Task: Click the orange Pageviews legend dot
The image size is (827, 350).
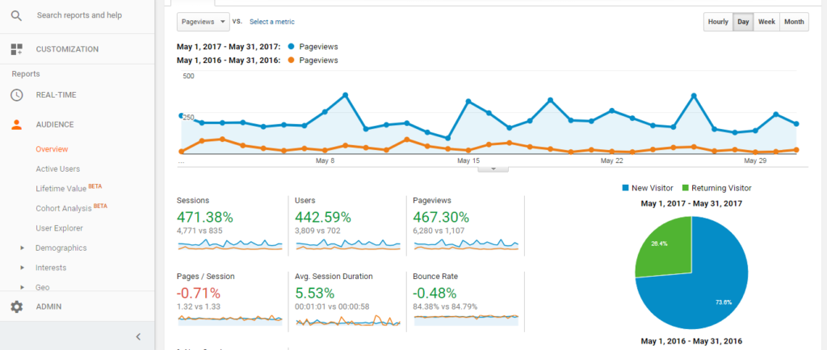Action: coord(289,60)
